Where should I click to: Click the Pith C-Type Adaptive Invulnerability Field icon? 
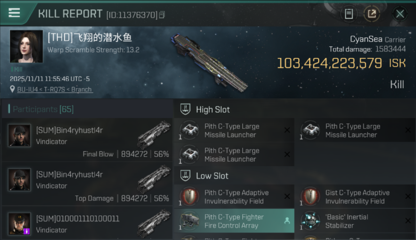(189, 196)
